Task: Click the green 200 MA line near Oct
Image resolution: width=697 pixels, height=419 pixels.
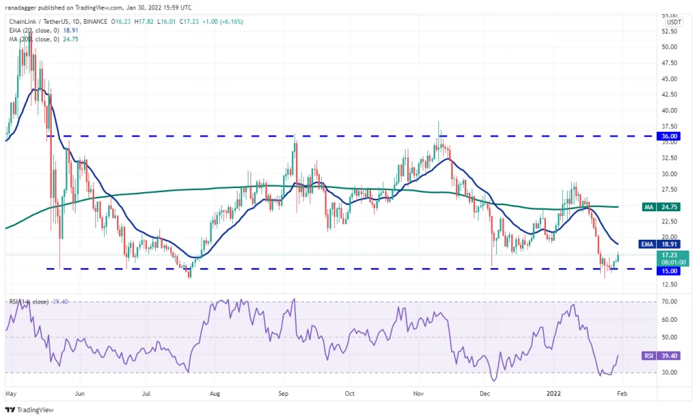Action: point(350,188)
